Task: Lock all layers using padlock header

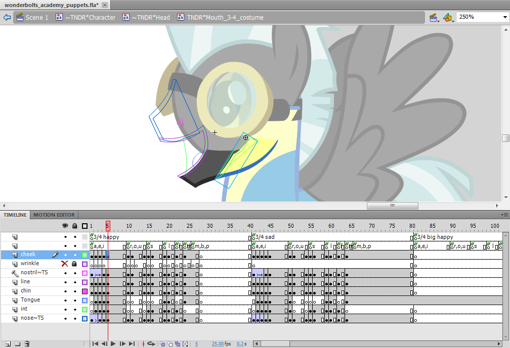Action: pos(74,226)
